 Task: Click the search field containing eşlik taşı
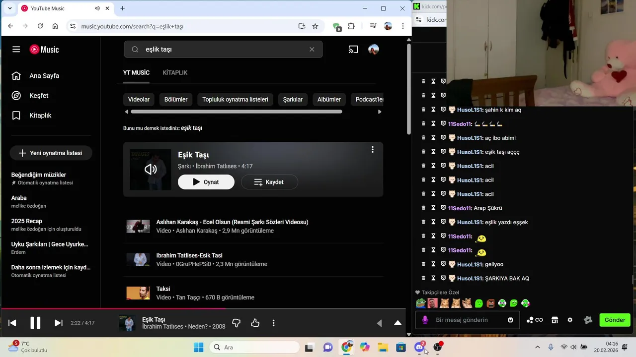coord(223,50)
